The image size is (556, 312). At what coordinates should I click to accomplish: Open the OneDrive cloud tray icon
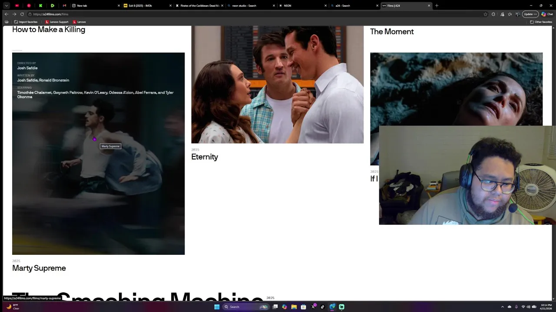click(510, 307)
